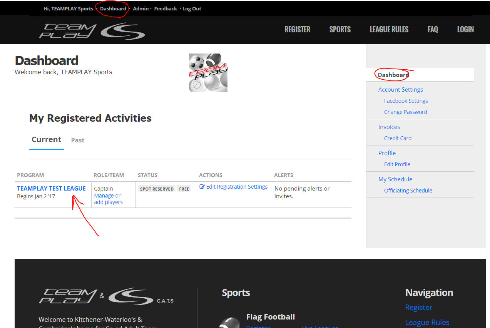The width and height of the screenshot is (490, 328).
Task: Open Credit Card in sidebar
Action: click(x=398, y=138)
